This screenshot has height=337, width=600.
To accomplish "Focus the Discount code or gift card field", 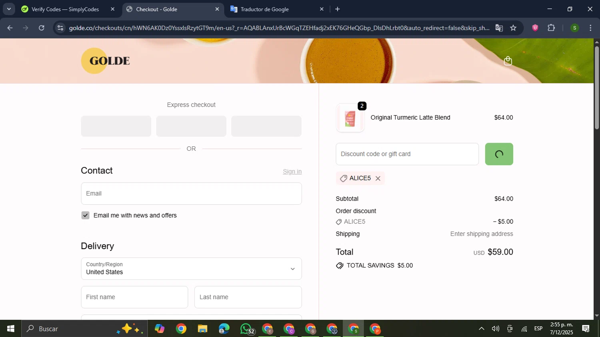I will (x=407, y=154).
